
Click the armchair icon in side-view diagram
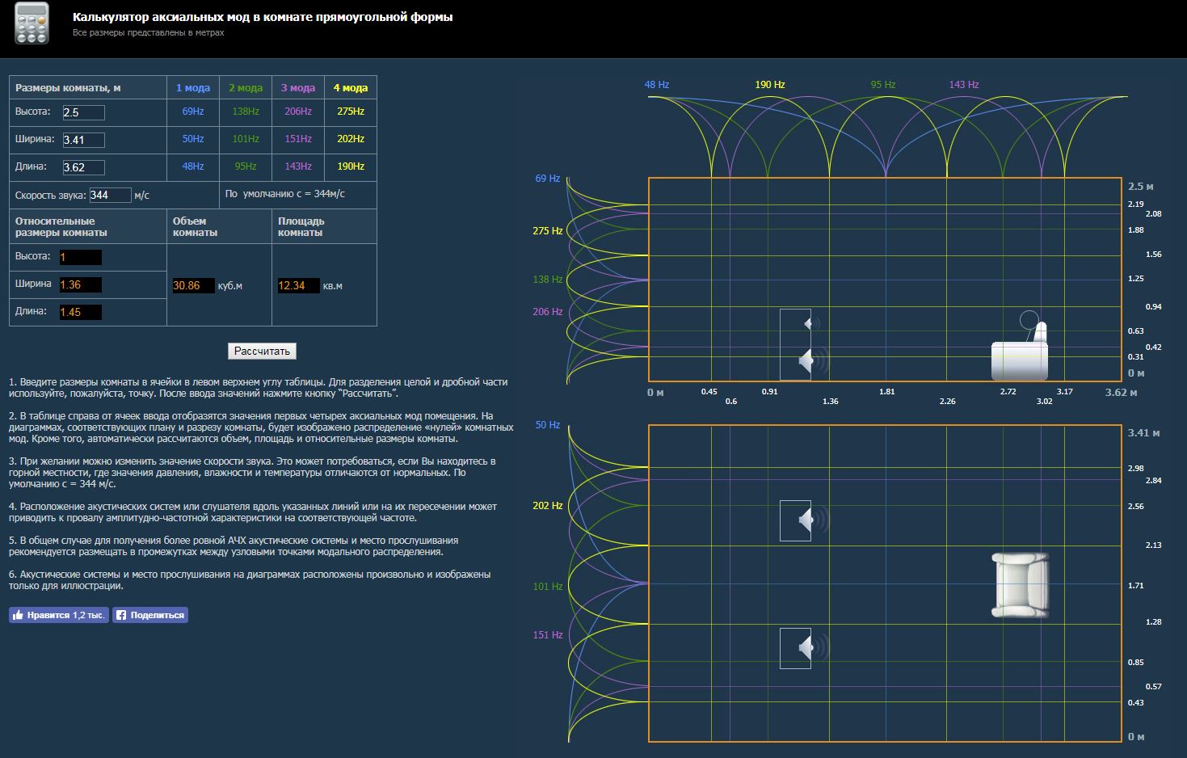tap(1020, 350)
